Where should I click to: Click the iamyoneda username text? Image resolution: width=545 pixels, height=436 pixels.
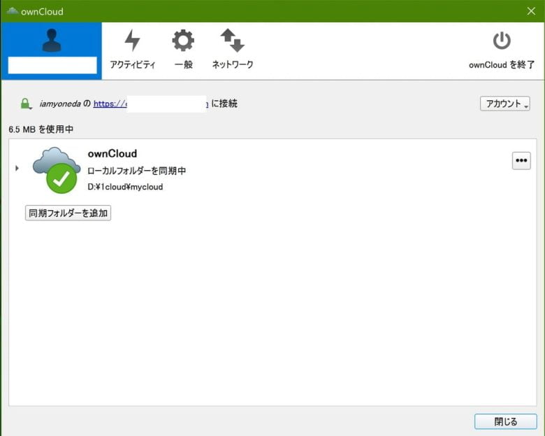coord(60,104)
